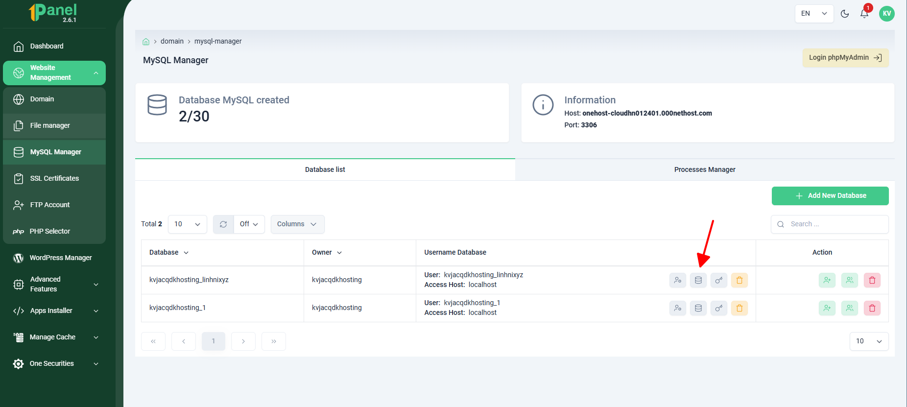
Task: Open WordPress Manager in the sidebar
Action: [x=54, y=258]
